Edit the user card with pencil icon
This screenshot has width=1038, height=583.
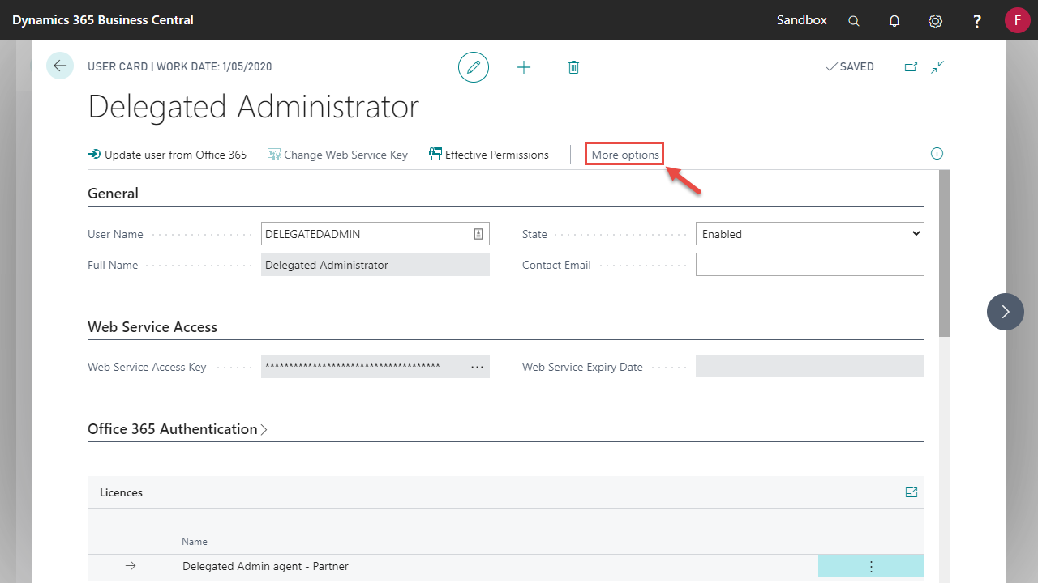coord(474,66)
